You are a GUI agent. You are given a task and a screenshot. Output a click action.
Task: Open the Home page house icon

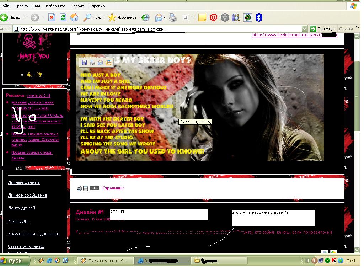click(74, 17)
